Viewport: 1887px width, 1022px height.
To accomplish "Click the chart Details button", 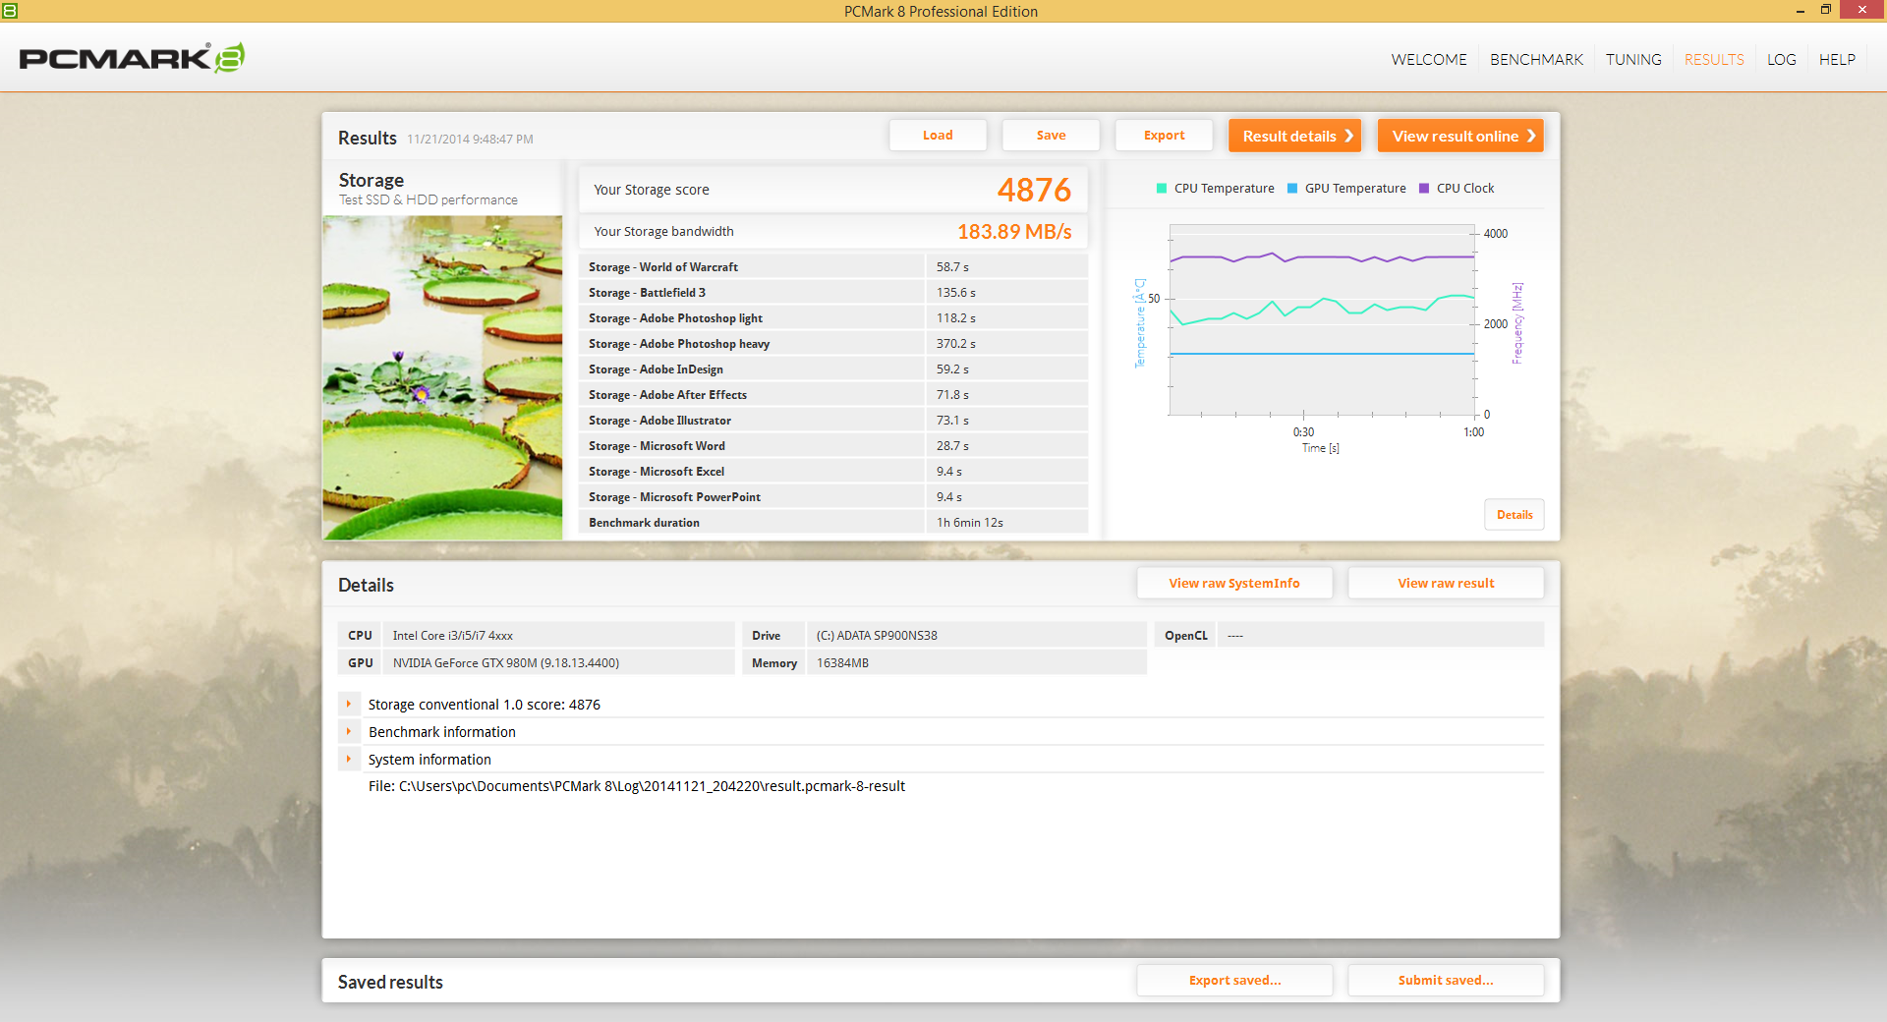I will click(1515, 515).
